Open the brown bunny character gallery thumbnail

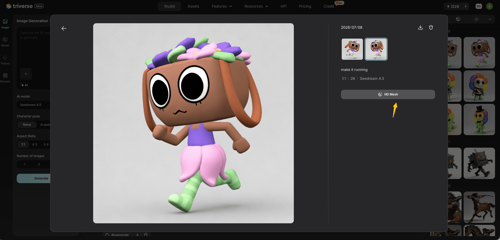point(479,53)
